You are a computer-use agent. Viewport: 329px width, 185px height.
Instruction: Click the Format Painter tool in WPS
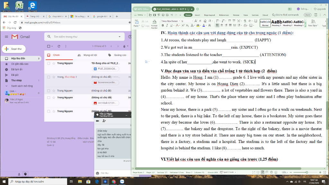coord(154,24)
